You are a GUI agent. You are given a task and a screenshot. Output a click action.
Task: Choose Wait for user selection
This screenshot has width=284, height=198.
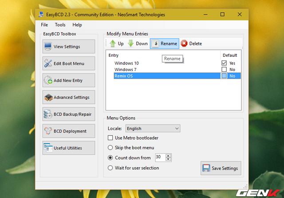111,168
